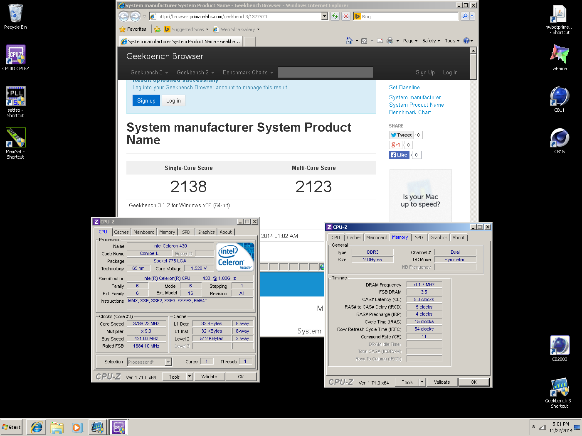The width and height of the screenshot is (582, 436).
Task: Click the Windows Start button
Action: pyautogui.click(x=12, y=427)
